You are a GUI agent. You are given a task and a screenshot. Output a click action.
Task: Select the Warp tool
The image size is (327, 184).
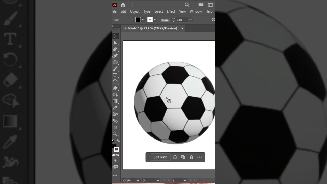[x=115, y=114]
